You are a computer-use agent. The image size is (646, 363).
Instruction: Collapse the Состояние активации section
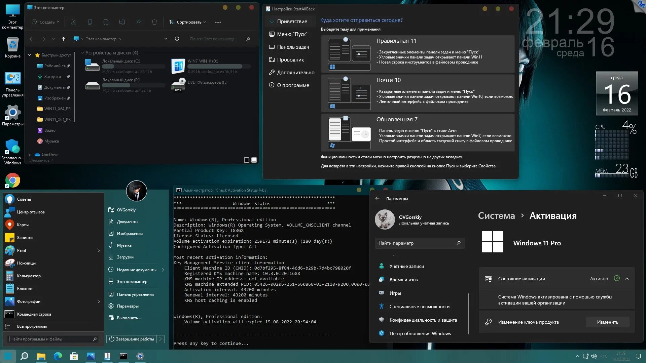627,279
